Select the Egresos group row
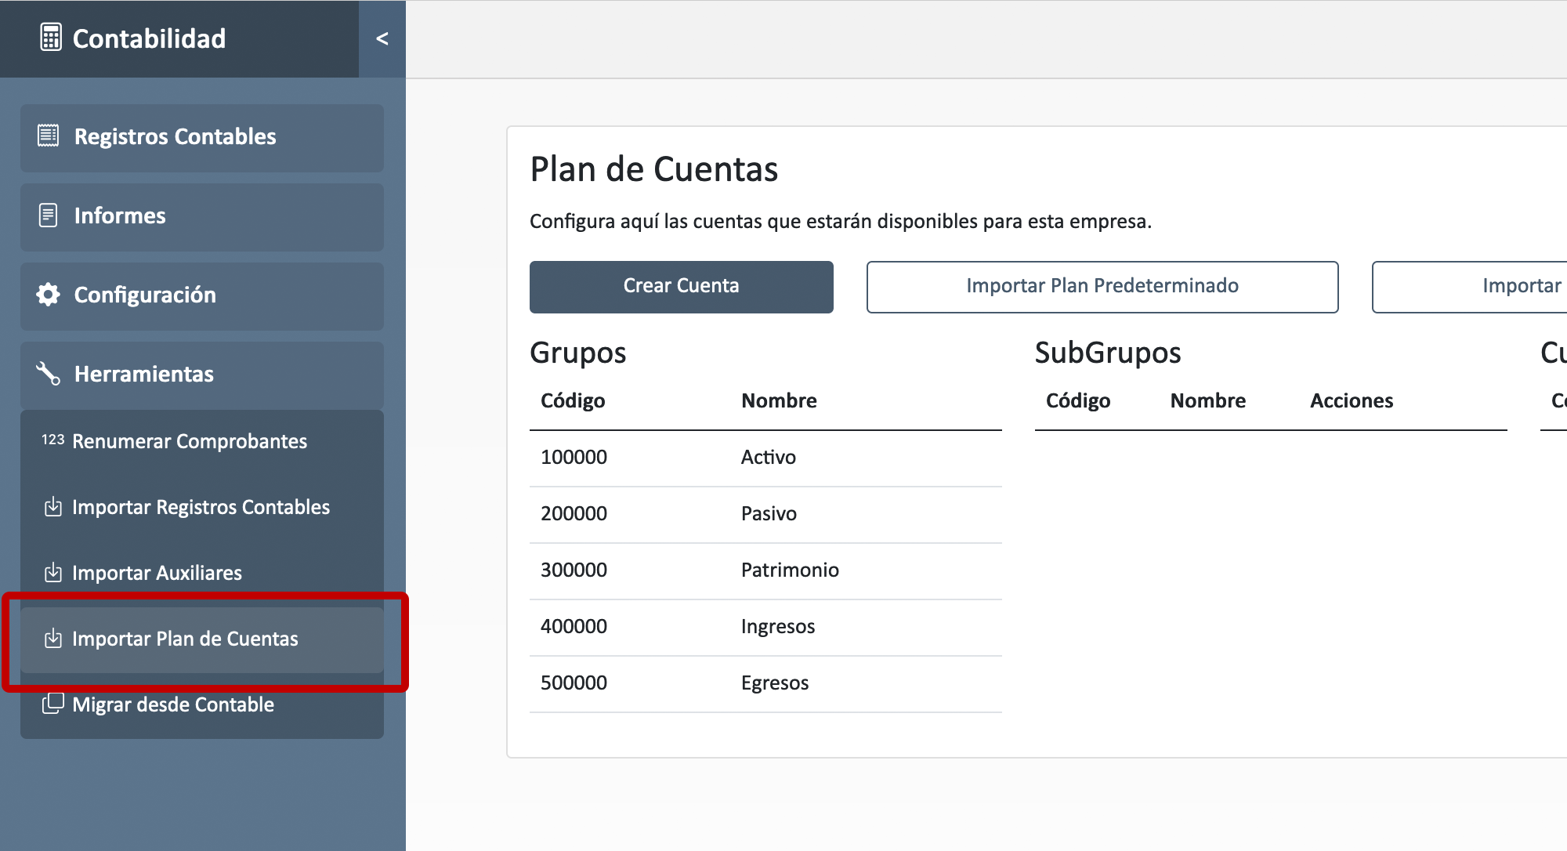Viewport: 1567px width, 851px height. 765,683
